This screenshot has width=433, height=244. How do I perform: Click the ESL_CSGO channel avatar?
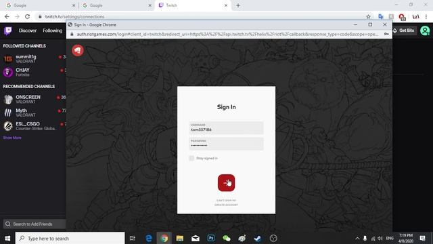tap(8, 126)
